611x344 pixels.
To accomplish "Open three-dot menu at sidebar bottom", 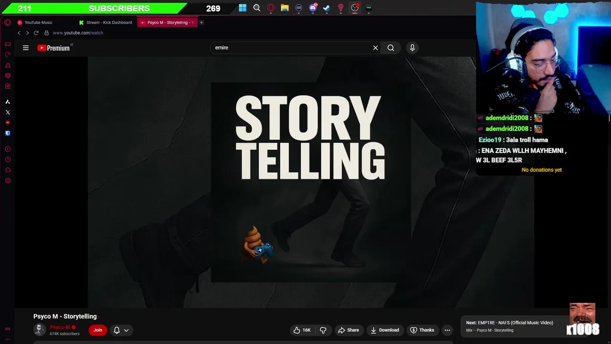I will click(8, 339).
